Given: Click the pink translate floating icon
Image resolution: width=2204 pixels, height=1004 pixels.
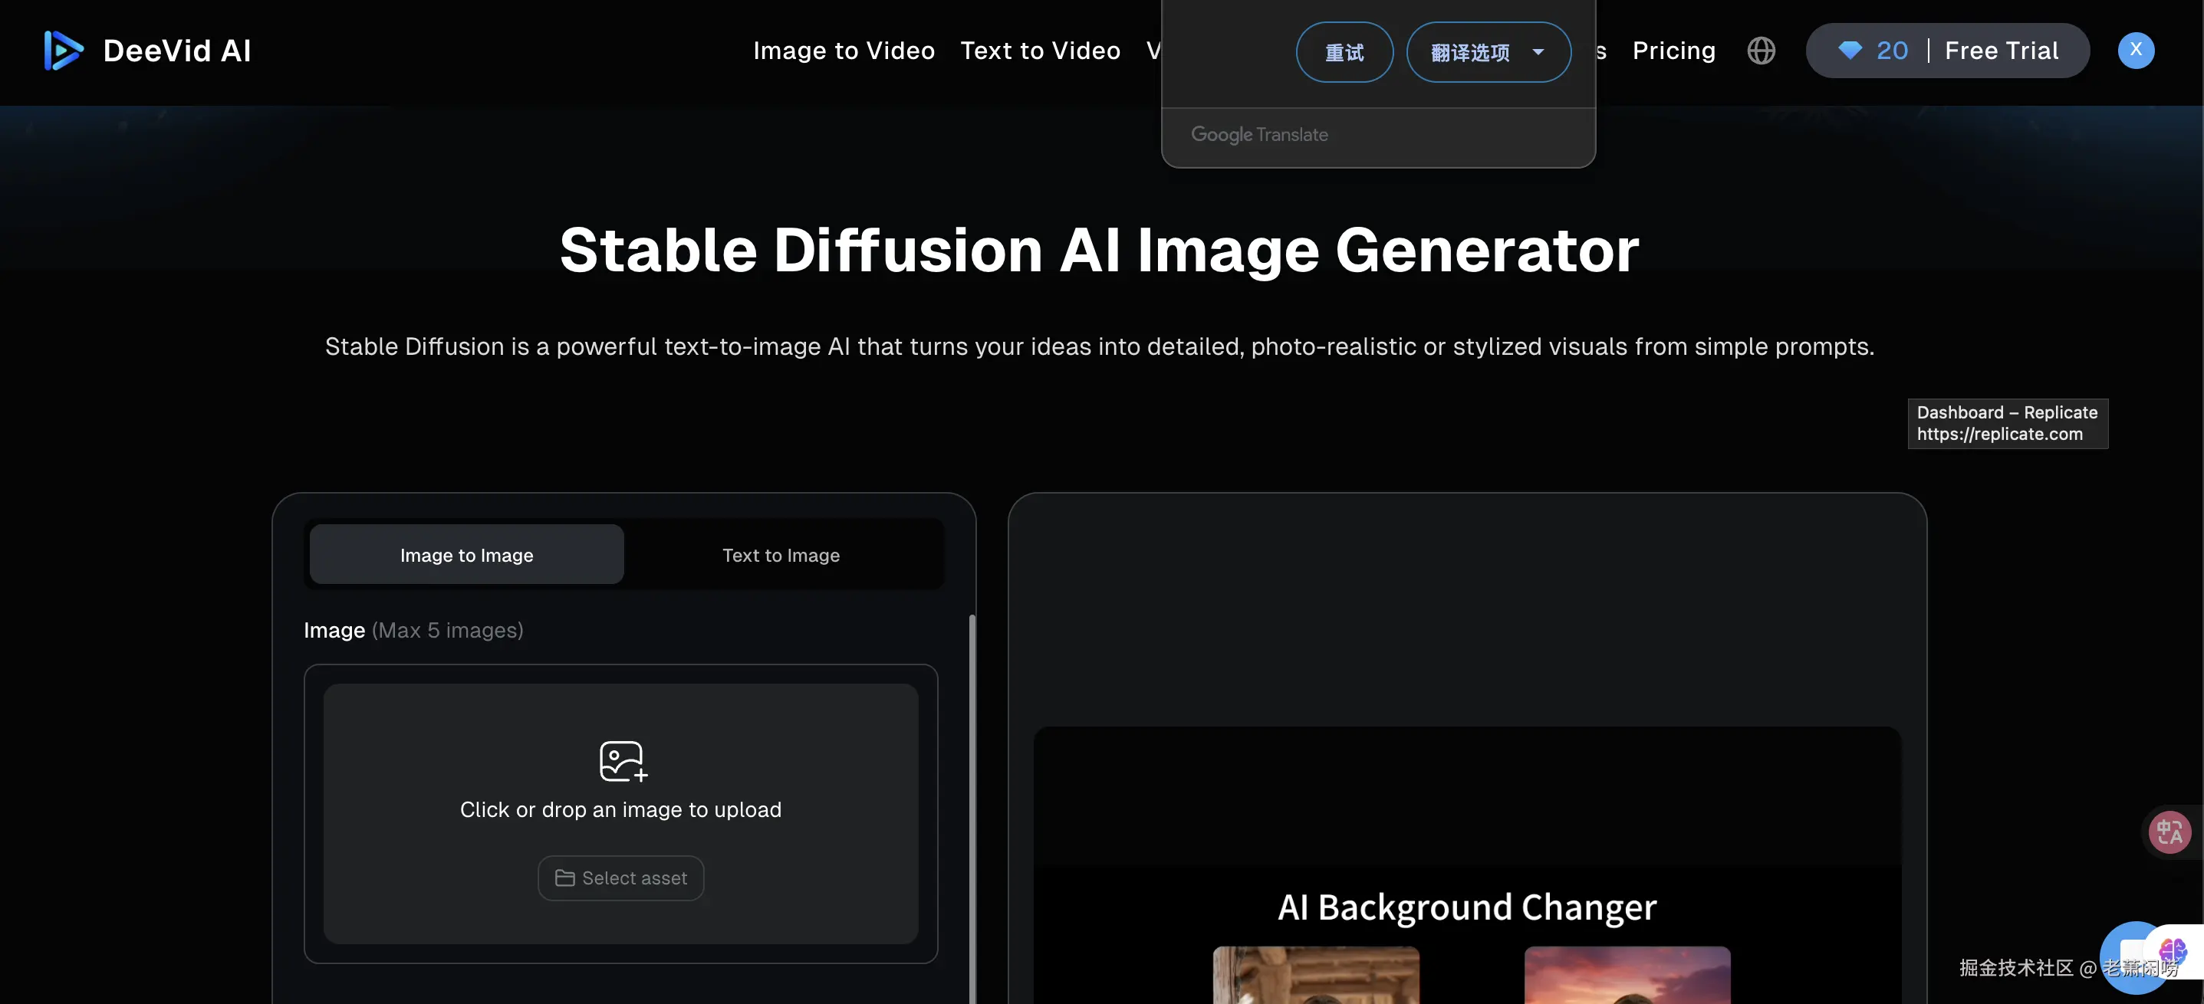Looking at the screenshot, I should (x=2169, y=832).
